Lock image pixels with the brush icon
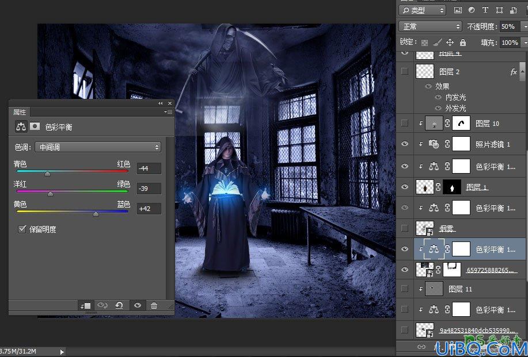Viewport: 528px width, 357px height. pyautogui.click(x=437, y=43)
